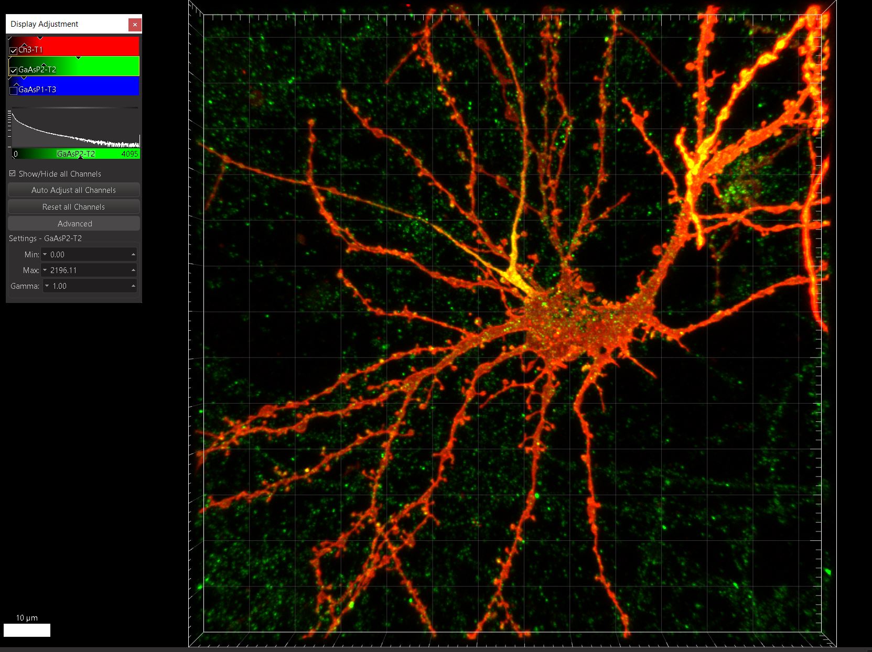Image resolution: width=872 pixels, height=652 pixels.
Task: Toggle Show/Hide all Channels checkbox
Action: point(13,173)
